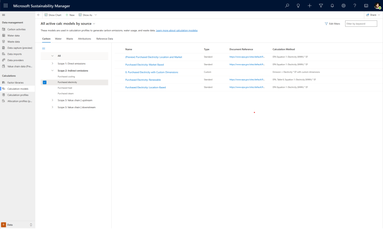
Task: Select Purchased heat tree item
Action: click(x=65, y=88)
